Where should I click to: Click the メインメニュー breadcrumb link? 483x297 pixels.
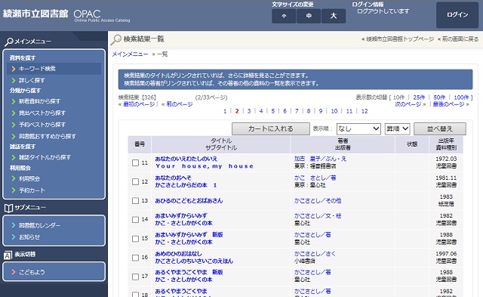pyautogui.click(x=130, y=54)
